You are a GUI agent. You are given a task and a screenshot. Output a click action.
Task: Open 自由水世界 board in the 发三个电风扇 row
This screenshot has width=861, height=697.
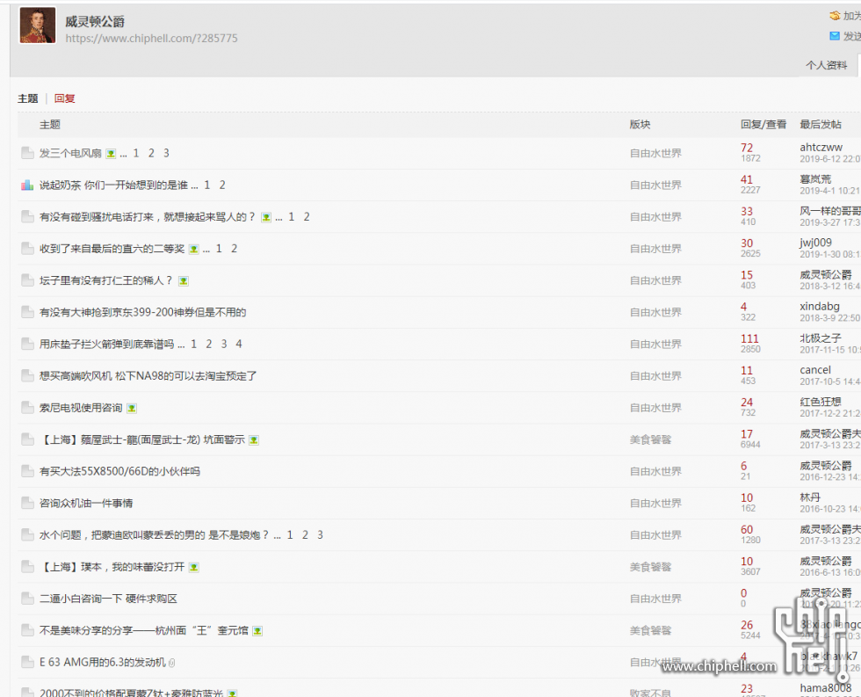pyautogui.click(x=655, y=153)
